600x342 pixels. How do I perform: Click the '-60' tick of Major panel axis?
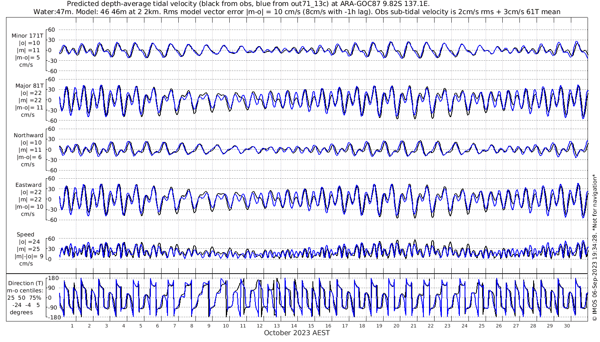click(x=52, y=121)
